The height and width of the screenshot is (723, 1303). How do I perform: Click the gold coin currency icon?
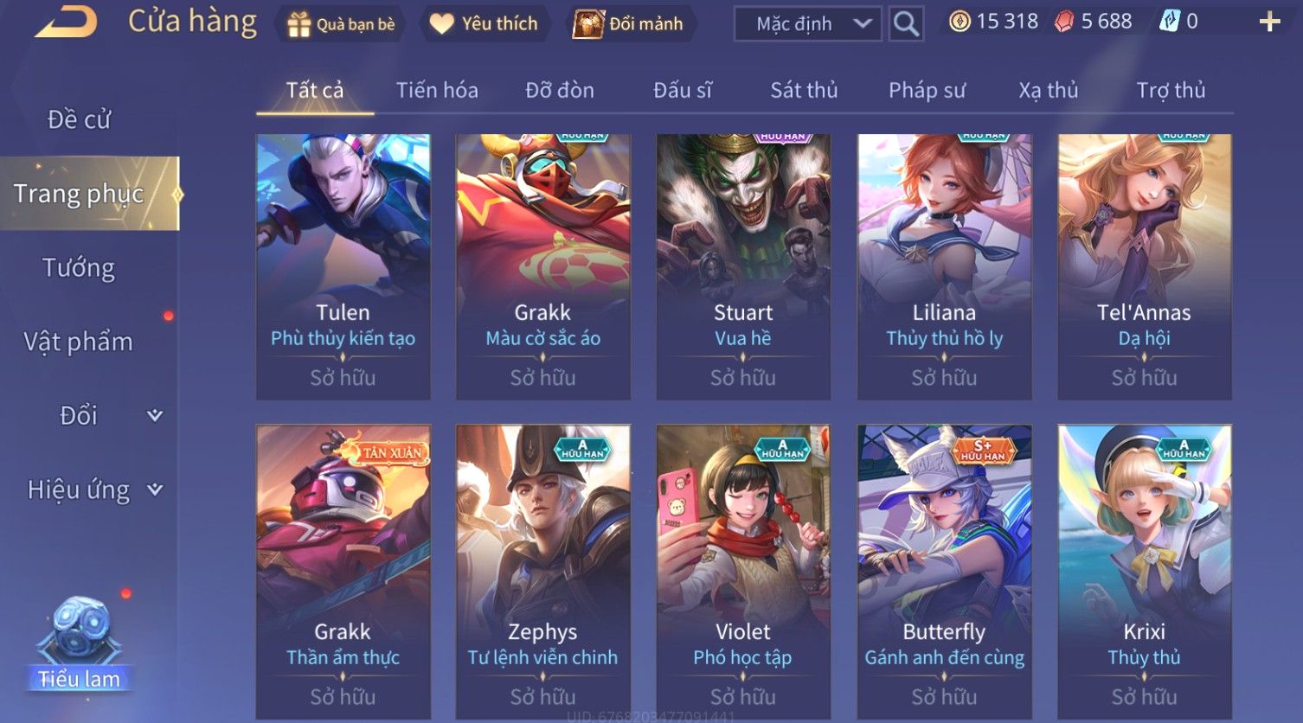[x=960, y=22]
